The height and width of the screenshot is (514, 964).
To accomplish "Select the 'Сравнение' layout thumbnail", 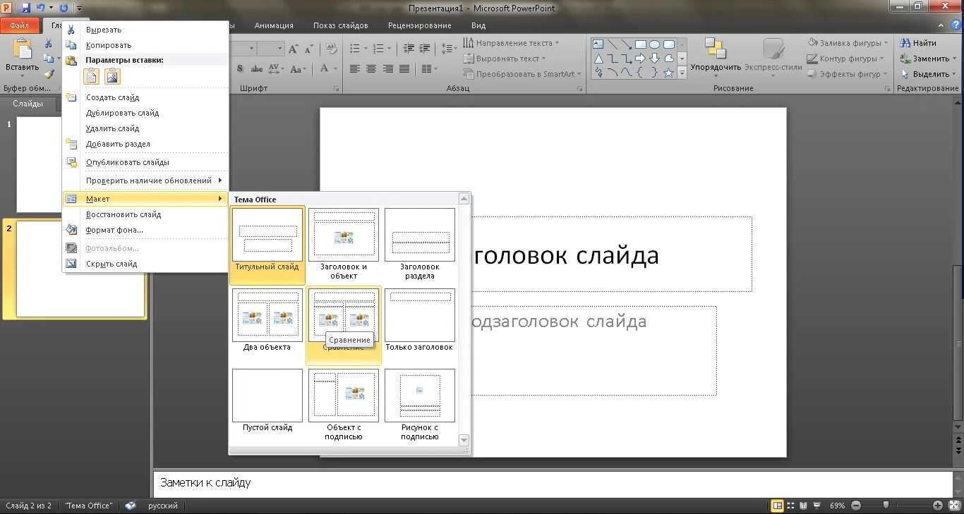I will click(x=344, y=325).
